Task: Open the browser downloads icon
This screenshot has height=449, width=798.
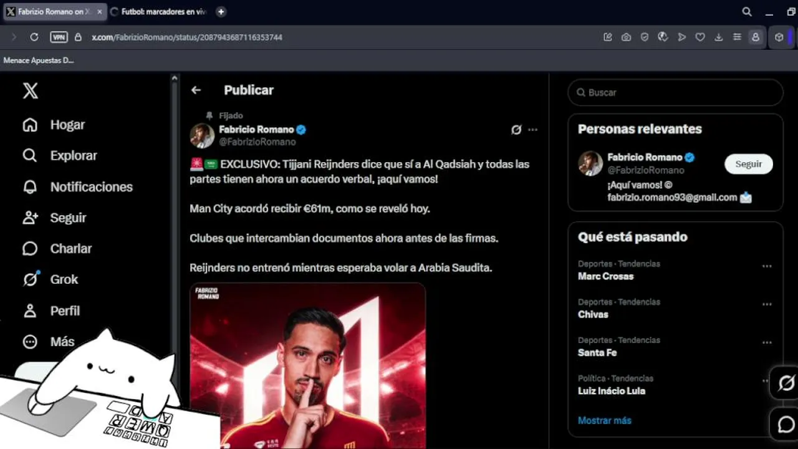Action: 719,37
